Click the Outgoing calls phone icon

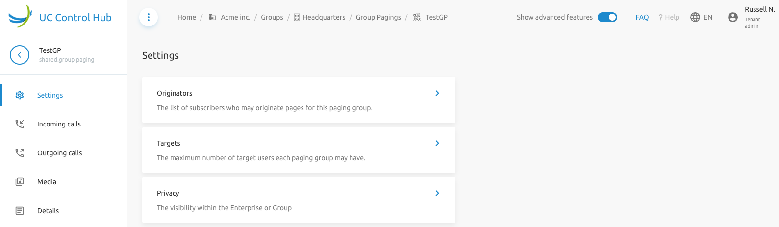[20, 153]
